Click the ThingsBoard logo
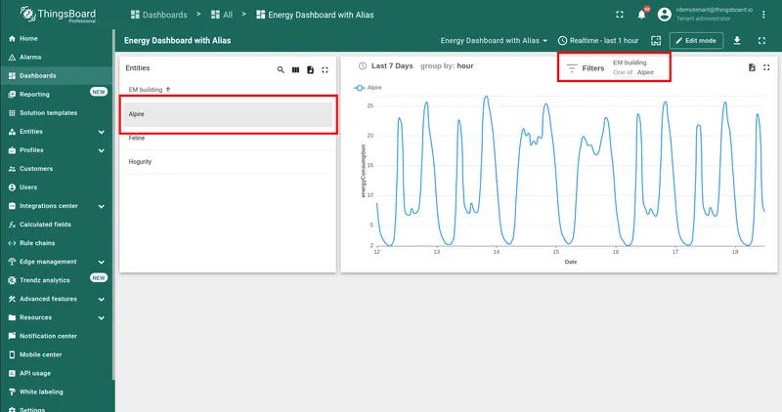The height and width of the screenshot is (412, 782). click(58, 15)
